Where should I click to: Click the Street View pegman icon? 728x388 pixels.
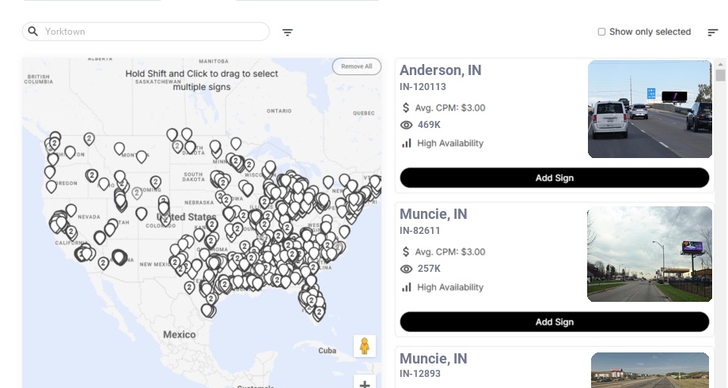point(364,346)
